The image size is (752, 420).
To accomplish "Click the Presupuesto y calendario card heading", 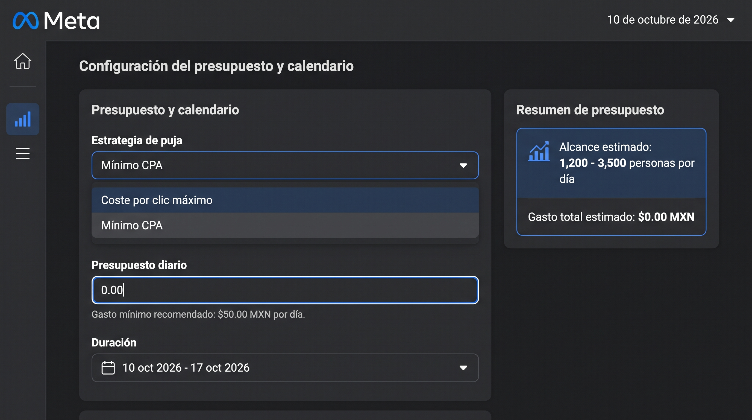I will pos(165,110).
